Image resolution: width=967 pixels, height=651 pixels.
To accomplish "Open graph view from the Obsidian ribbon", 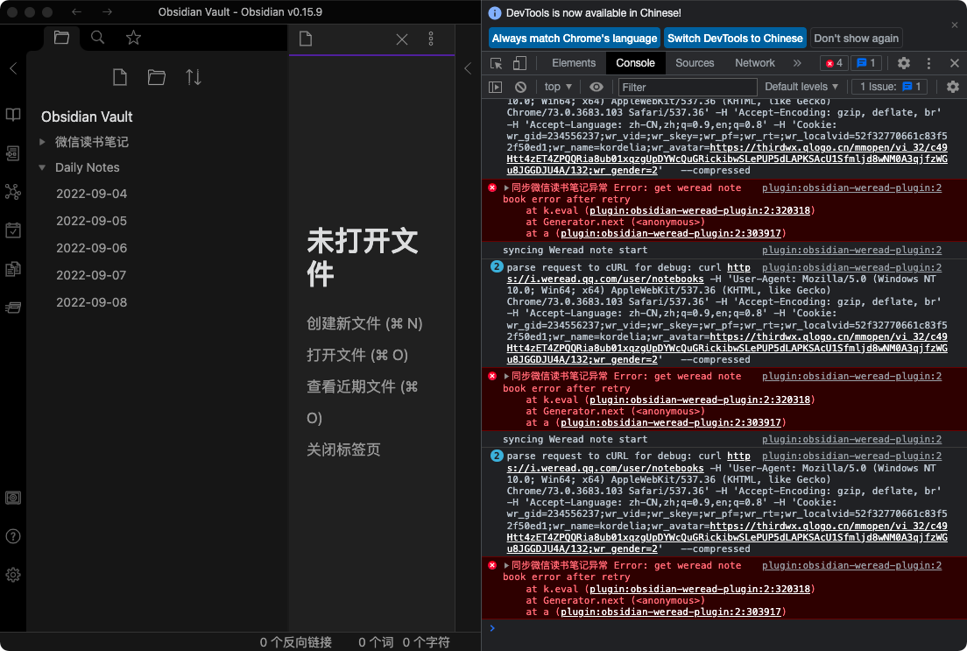I will (12, 191).
